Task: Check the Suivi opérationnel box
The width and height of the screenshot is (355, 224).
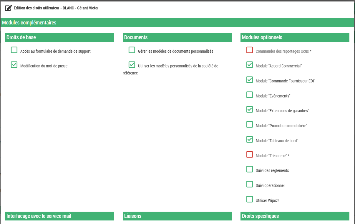Action: click(250, 184)
